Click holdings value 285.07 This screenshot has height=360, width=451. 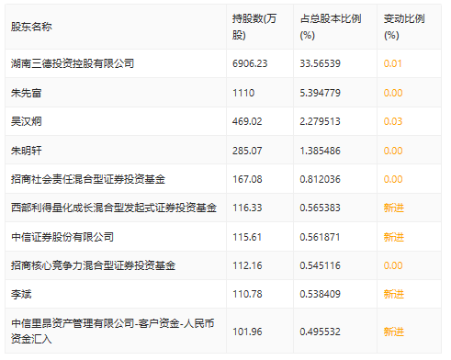pyautogui.click(x=247, y=151)
